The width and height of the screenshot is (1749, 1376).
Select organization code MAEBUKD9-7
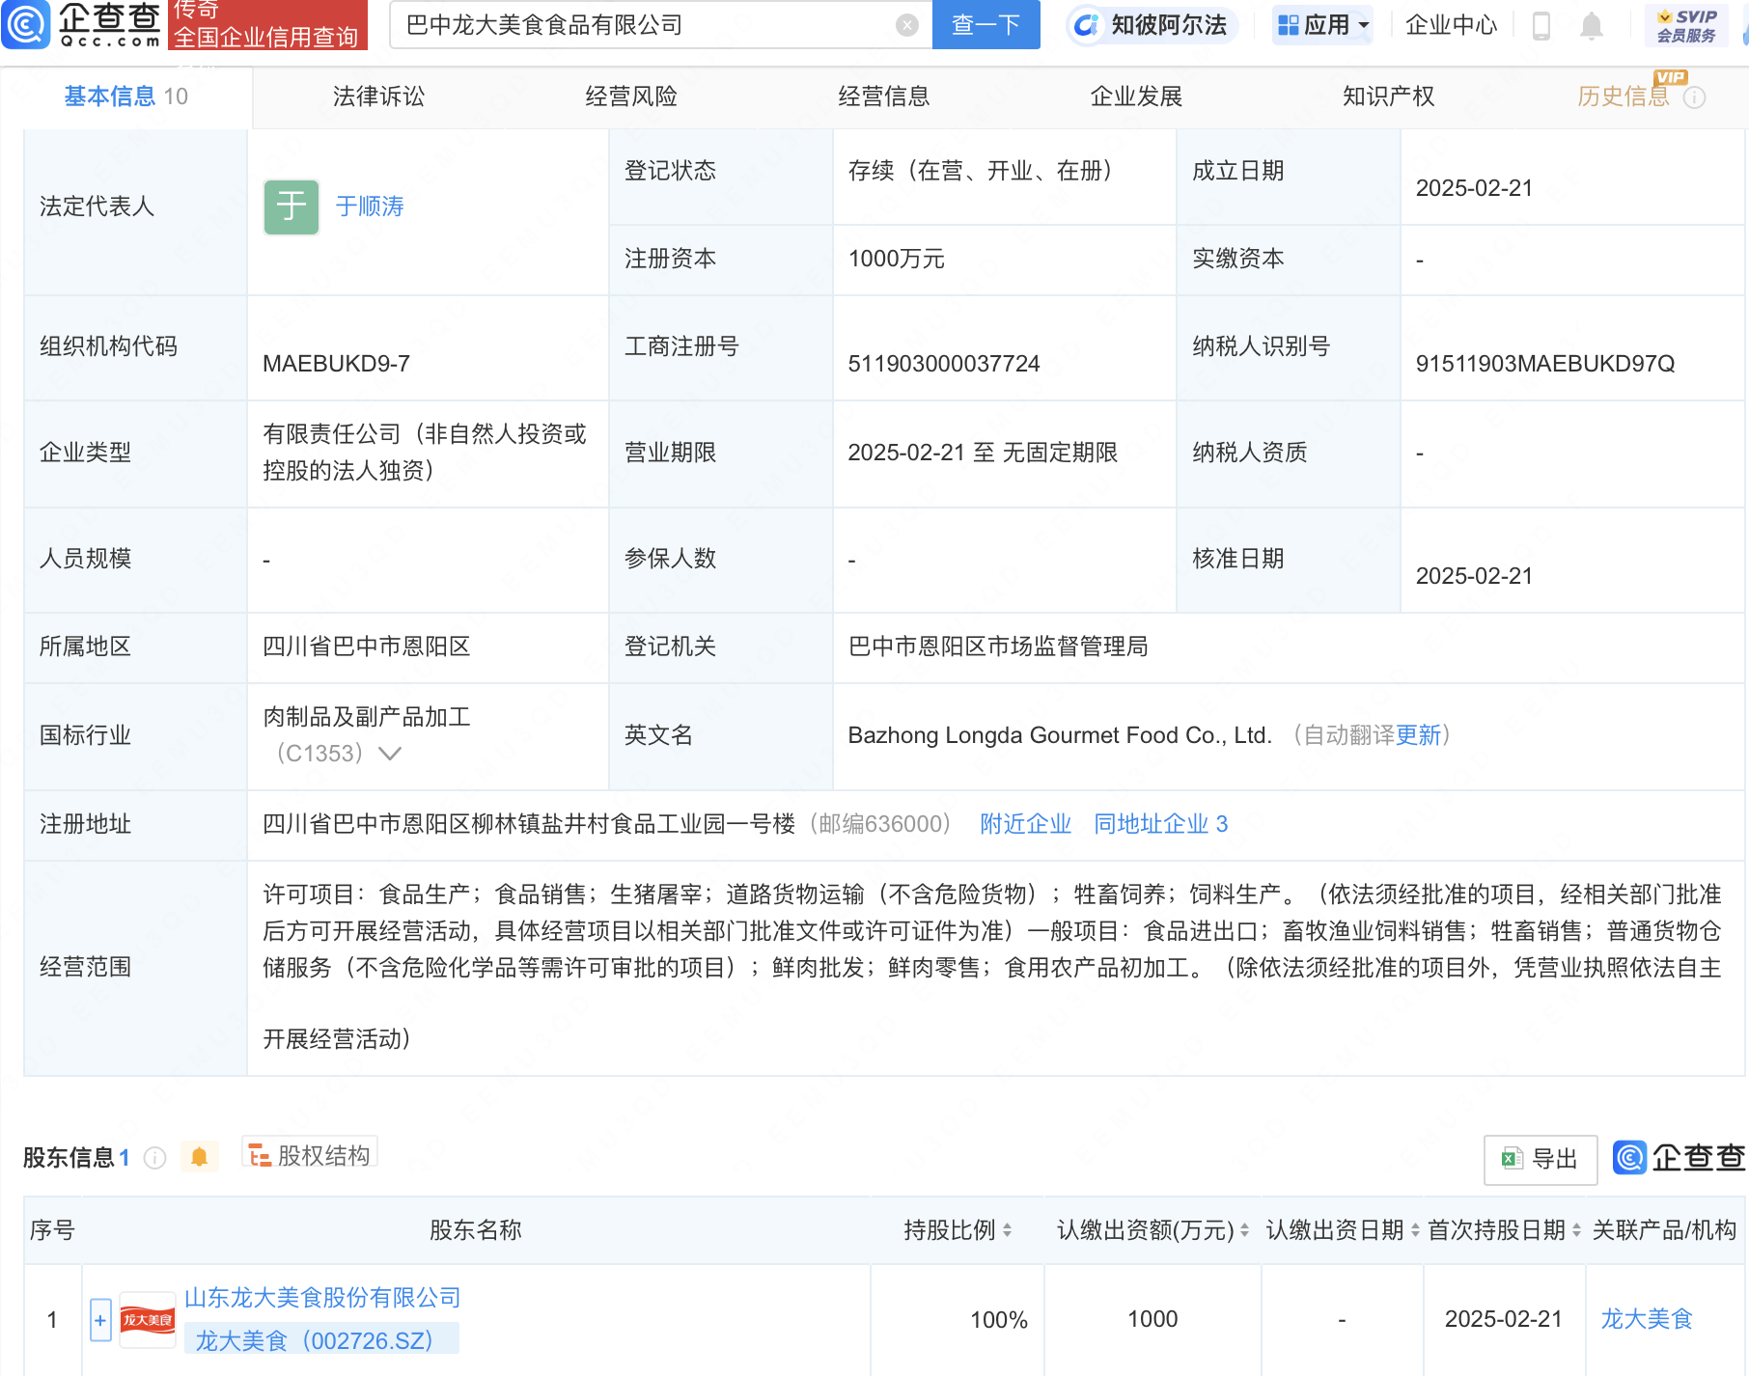336,364
